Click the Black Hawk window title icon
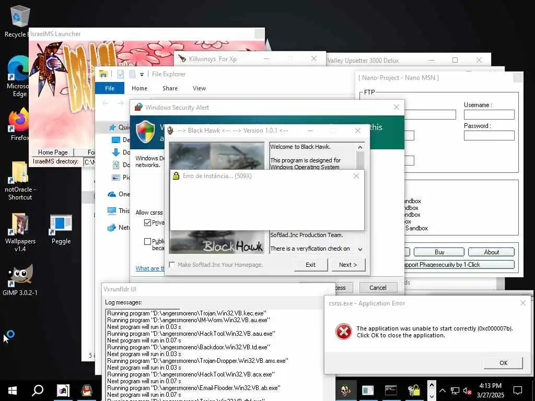Viewport: 535px width, 401px height. 170,131
